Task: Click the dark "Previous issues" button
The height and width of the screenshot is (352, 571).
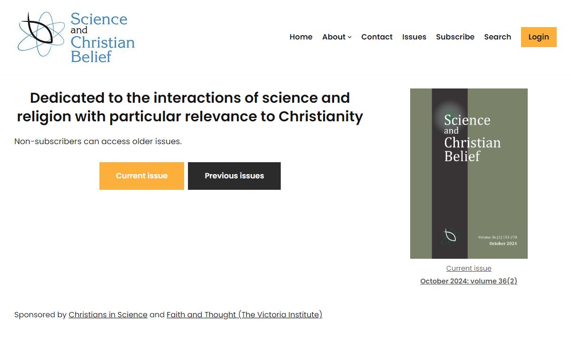Action: point(234,176)
